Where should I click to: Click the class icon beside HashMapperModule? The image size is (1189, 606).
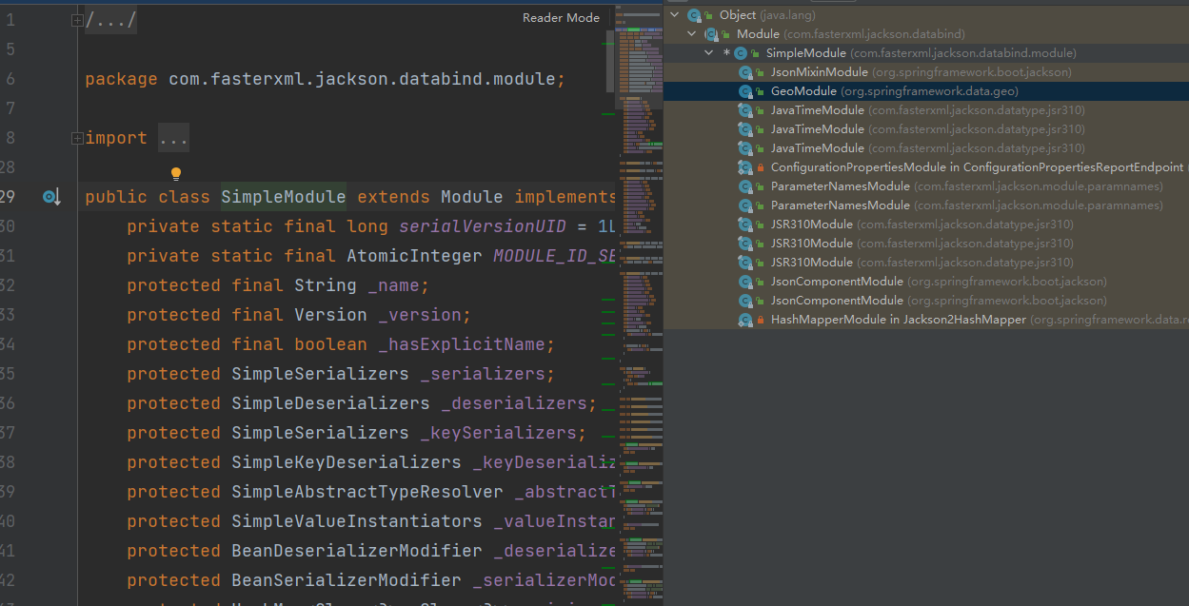(x=746, y=320)
